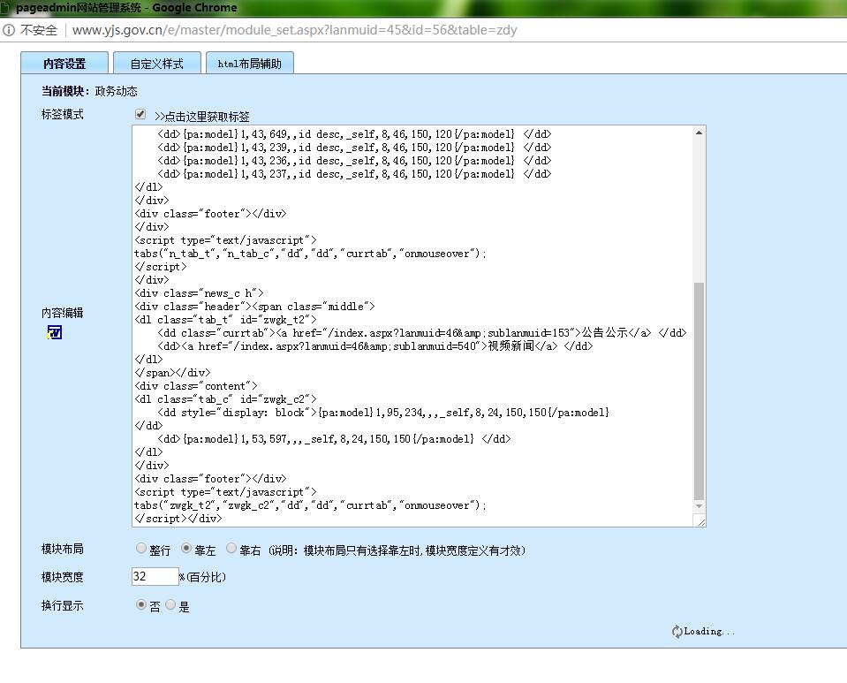Click the >>点击这里获取标签 link
847x683 pixels.
[x=202, y=116]
